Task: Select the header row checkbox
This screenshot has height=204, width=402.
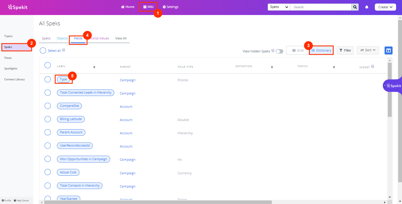Action: pyautogui.click(x=48, y=65)
